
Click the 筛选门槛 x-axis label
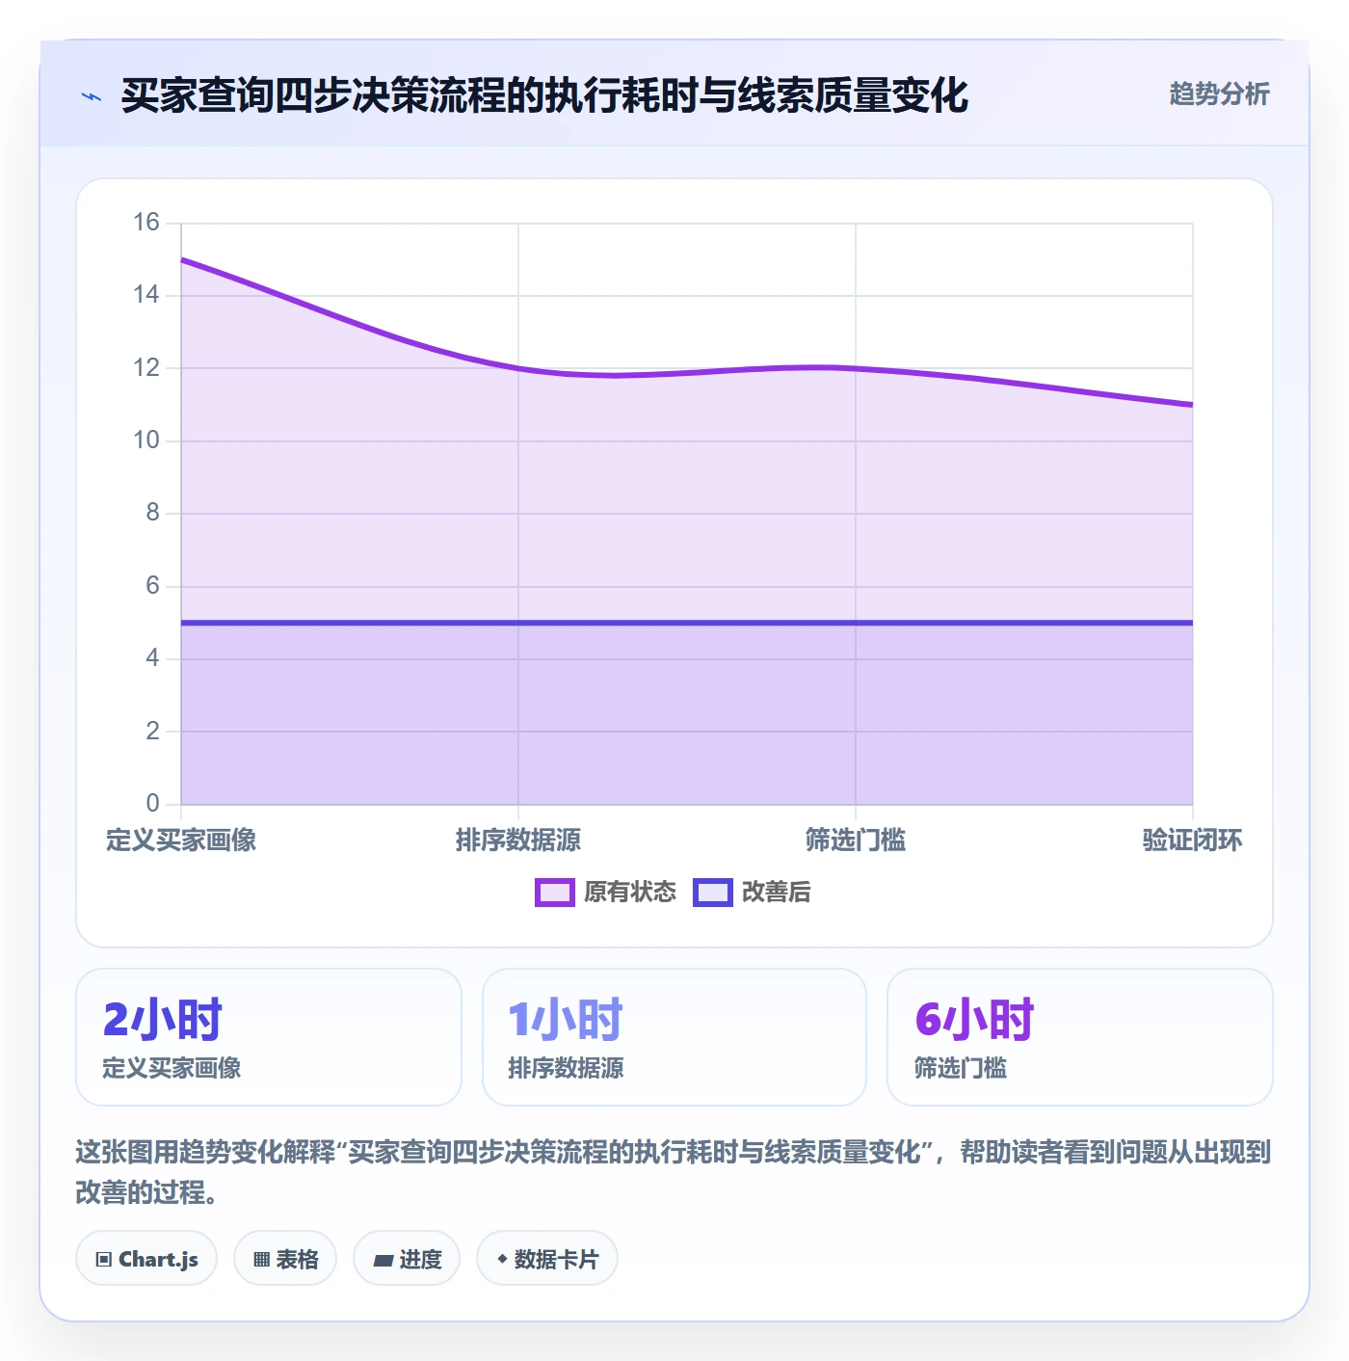point(856,841)
